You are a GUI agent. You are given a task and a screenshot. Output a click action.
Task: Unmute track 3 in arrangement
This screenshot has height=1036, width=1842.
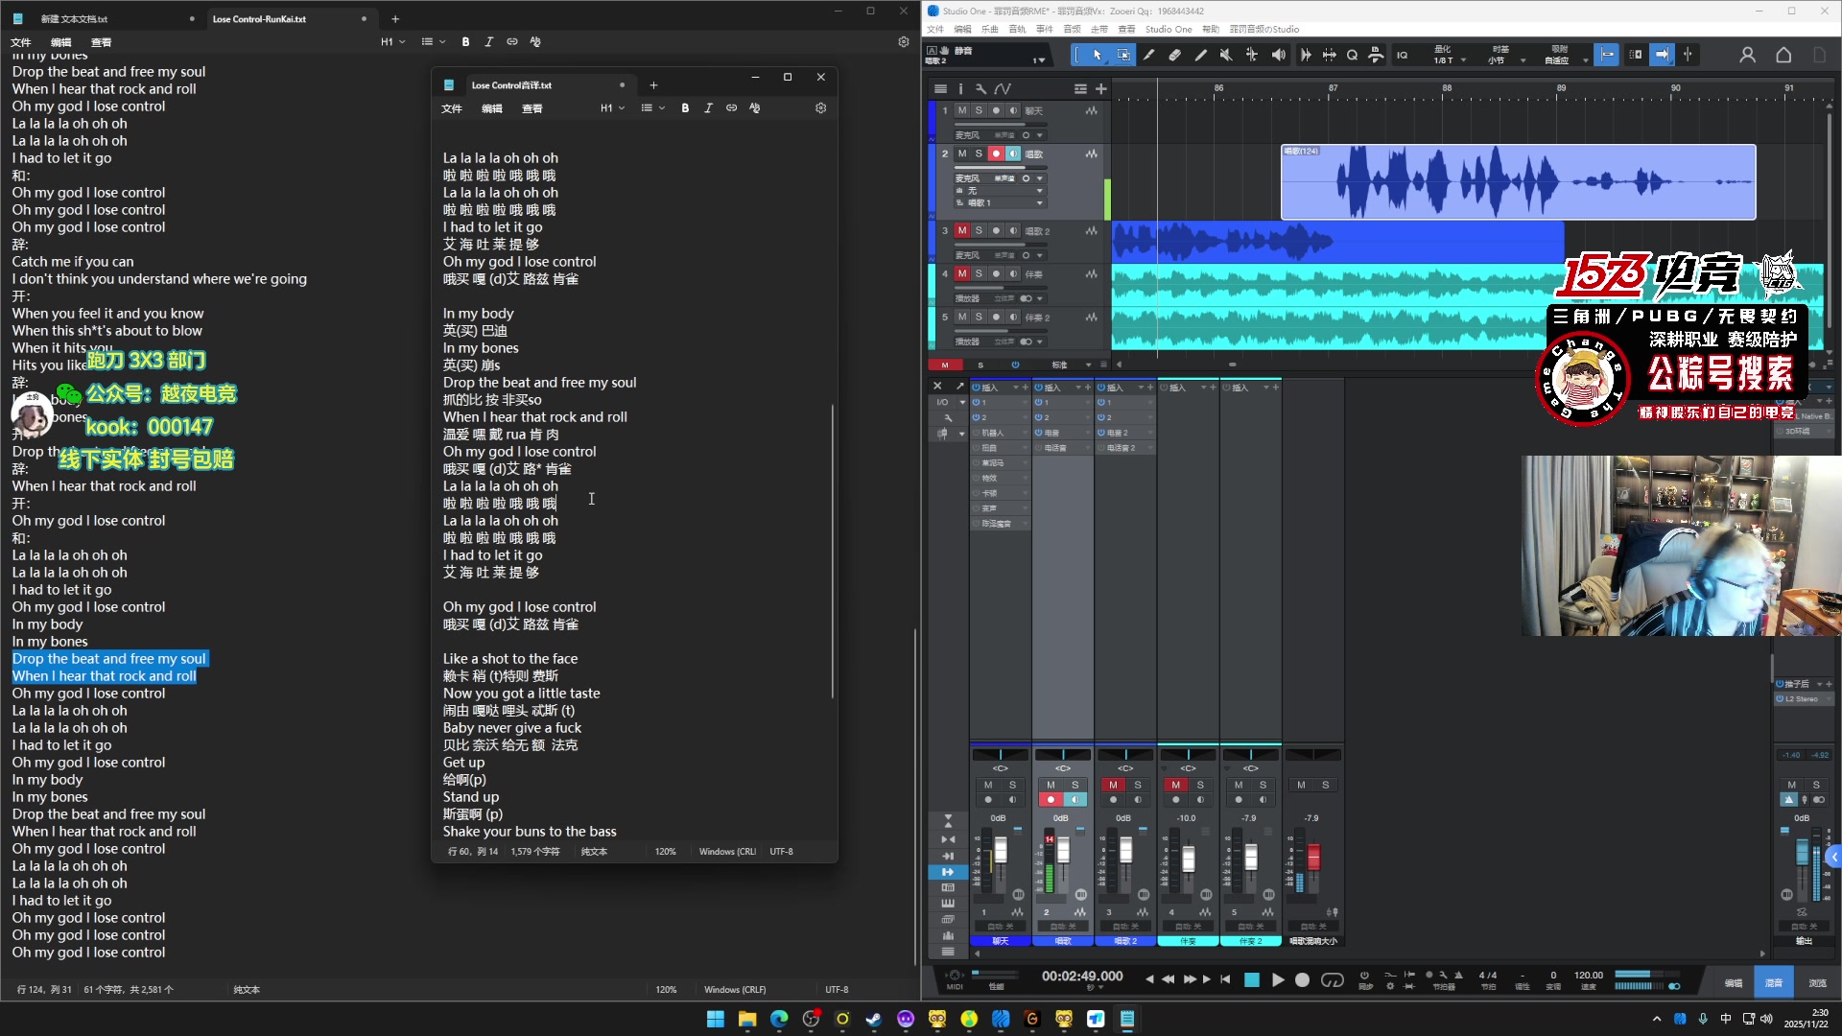(x=962, y=231)
